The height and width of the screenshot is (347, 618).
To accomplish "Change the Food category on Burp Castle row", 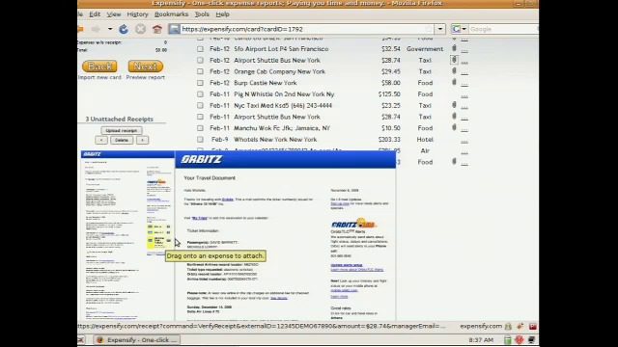I will tap(425, 83).
